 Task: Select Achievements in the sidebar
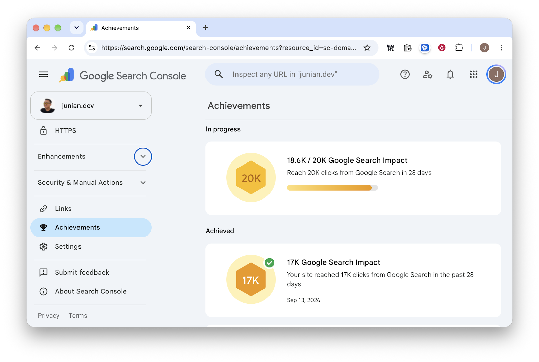click(91, 227)
